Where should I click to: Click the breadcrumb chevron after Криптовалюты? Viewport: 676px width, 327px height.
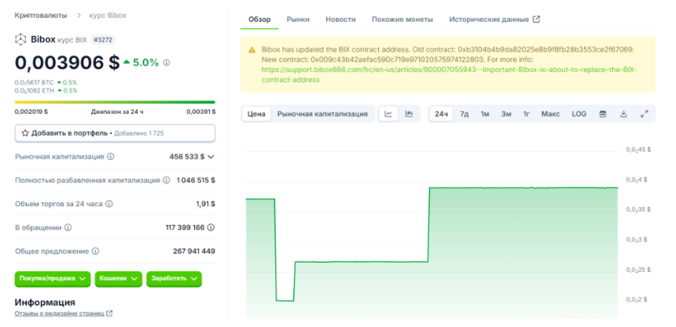click(79, 16)
